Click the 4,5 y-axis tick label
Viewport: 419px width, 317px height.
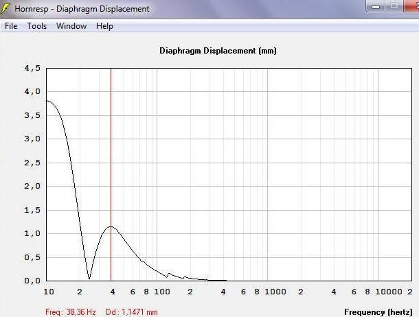tap(32, 69)
